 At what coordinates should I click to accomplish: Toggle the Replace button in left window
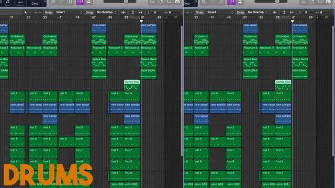[53, 2]
